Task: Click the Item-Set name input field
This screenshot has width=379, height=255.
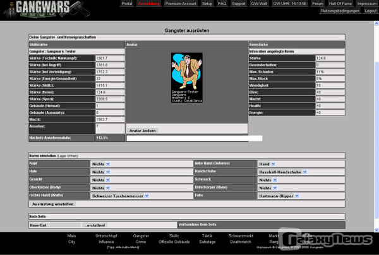Action: tap(55, 225)
